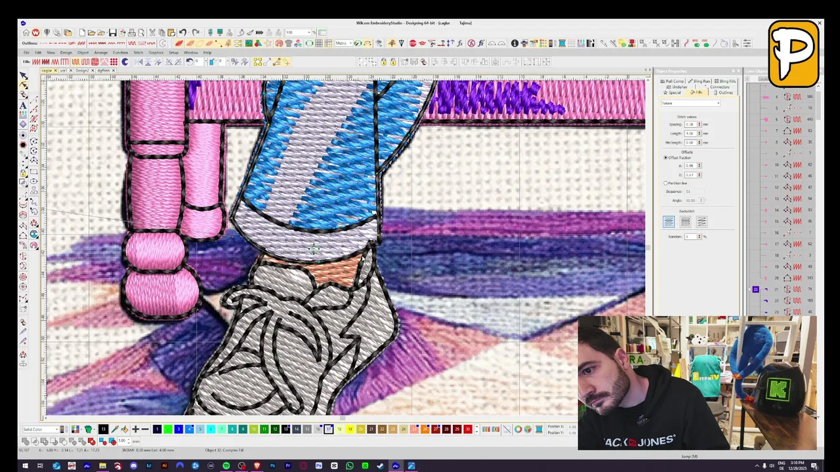Image resolution: width=840 pixels, height=472 pixels.
Task: Open the Design menu
Action: (x=66, y=52)
